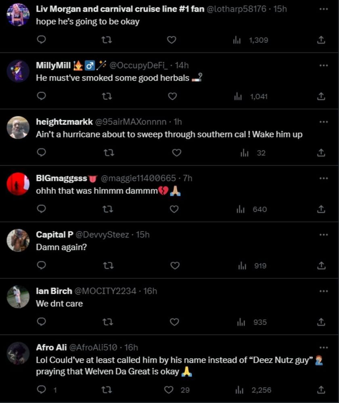Visit Ian Birch's profile name
The image size is (339, 403).
pos(54,291)
